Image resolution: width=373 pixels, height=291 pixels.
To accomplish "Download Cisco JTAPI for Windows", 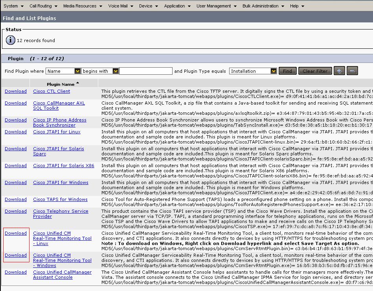I will [x=16, y=182].
